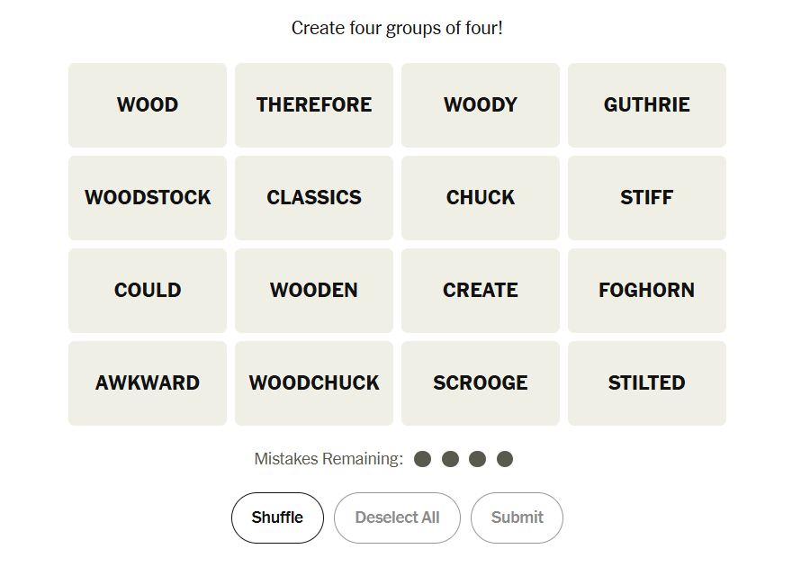Click the Shuffle button
810x576 pixels.
[277, 517]
